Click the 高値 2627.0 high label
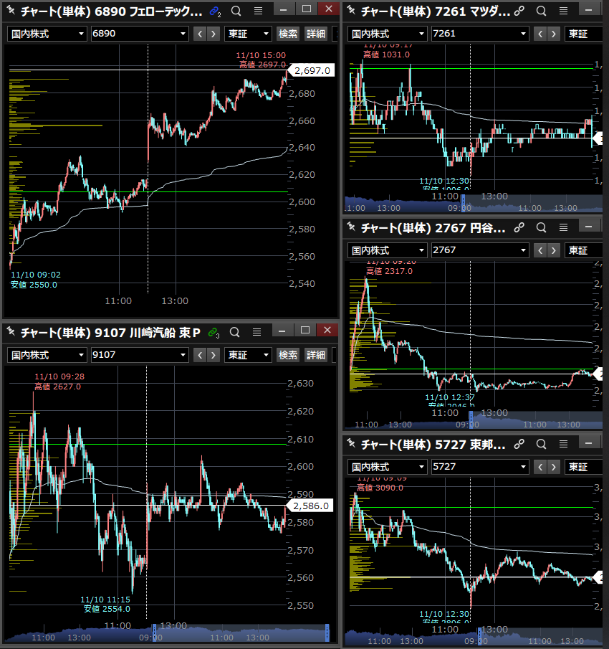 point(58,387)
